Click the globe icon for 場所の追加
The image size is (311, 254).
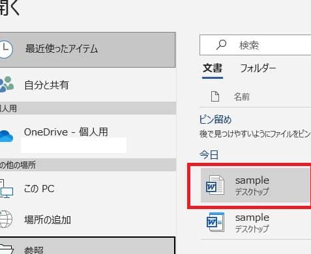coord(6,219)
